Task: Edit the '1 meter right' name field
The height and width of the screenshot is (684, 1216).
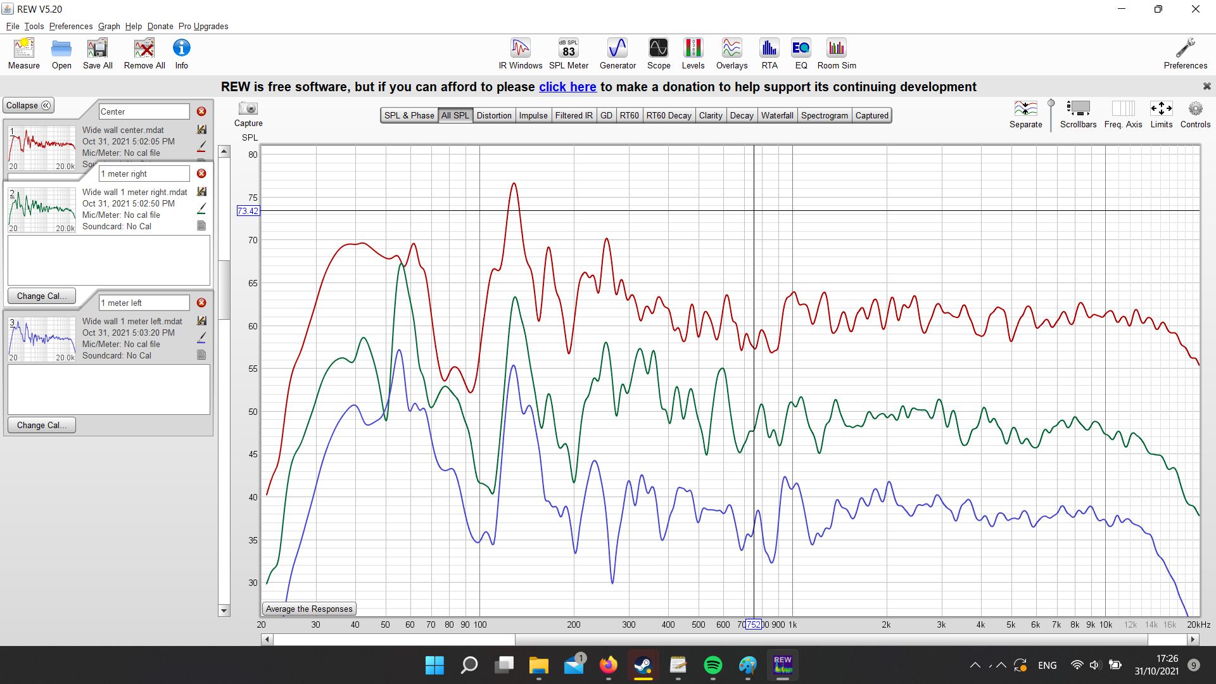Action: tap(144, 174)
